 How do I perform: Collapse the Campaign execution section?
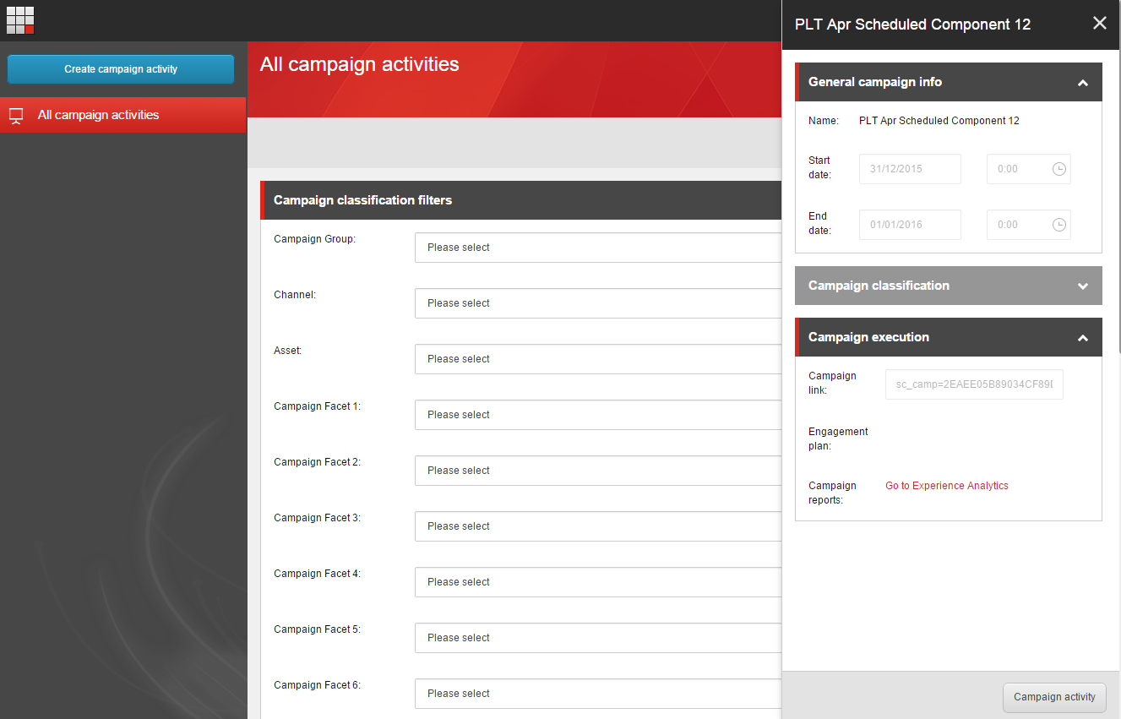(x=1083, y=338)
